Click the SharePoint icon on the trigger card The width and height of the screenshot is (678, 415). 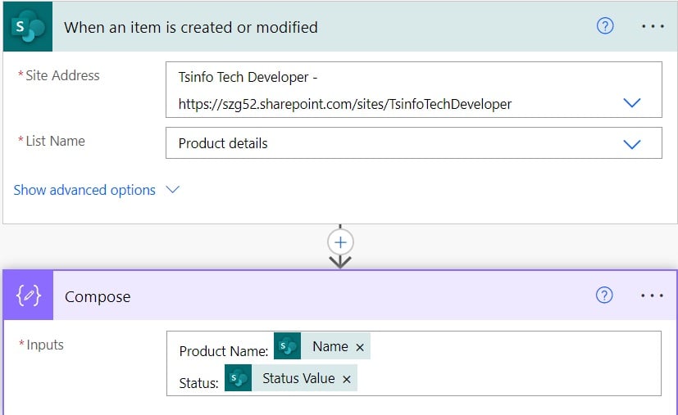coord(28,26)
